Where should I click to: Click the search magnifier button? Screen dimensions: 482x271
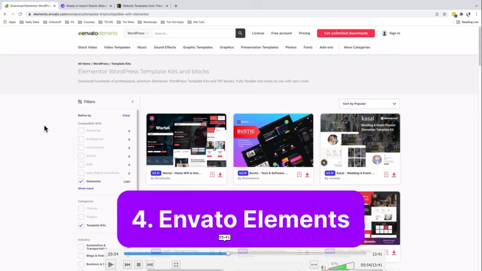[x=240, y=33]
